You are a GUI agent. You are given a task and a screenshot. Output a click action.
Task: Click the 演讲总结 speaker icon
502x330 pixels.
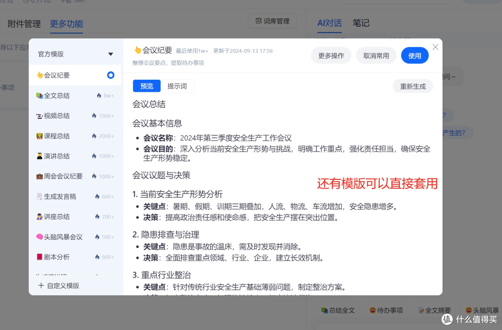(x=40, y=156)
